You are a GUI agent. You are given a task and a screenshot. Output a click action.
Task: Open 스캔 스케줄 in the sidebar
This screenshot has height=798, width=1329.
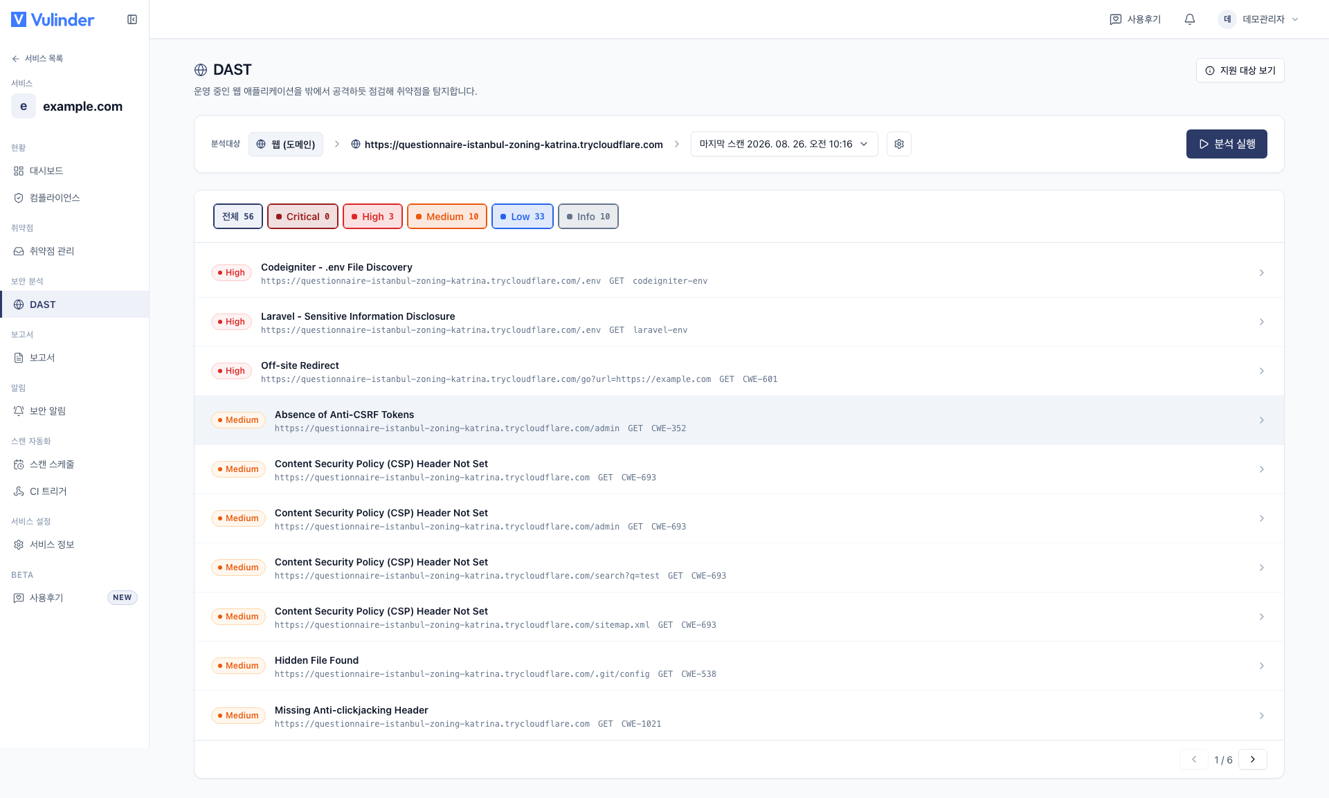[74, 464]
